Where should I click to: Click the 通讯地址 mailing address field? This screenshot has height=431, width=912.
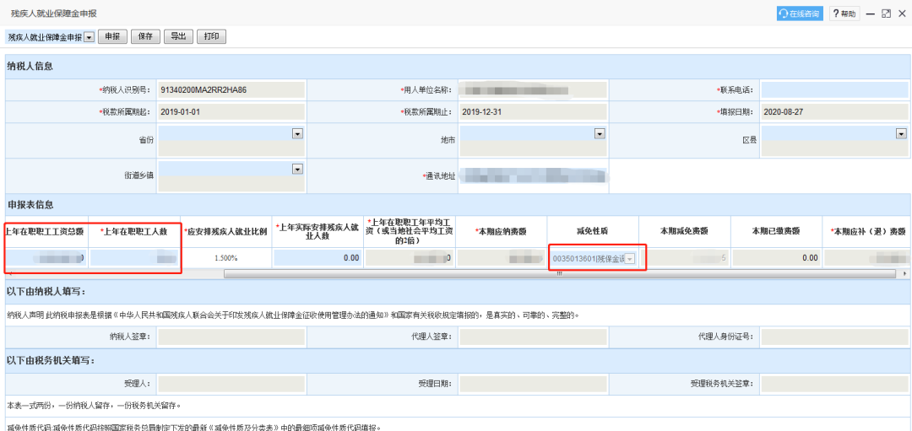pos(532,175)
